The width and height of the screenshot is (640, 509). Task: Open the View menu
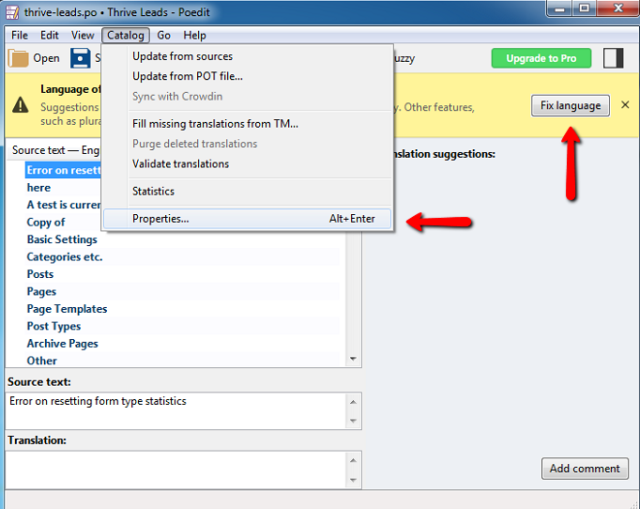click(83, 36)
